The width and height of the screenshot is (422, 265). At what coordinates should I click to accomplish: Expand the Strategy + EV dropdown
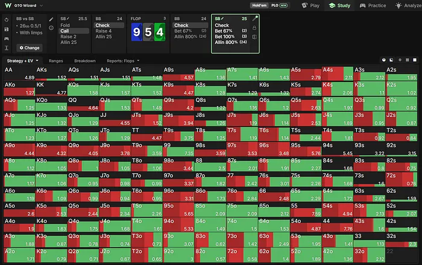click(23, 61)
